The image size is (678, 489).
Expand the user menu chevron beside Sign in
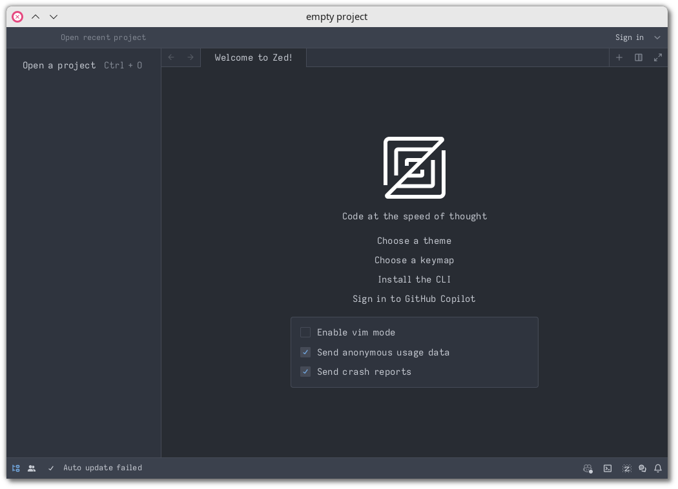coord(657,37)
